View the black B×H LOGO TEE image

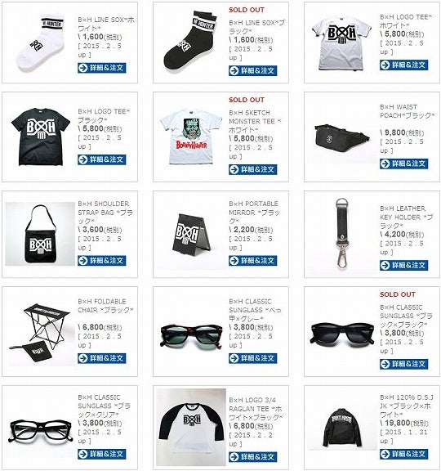40,136
